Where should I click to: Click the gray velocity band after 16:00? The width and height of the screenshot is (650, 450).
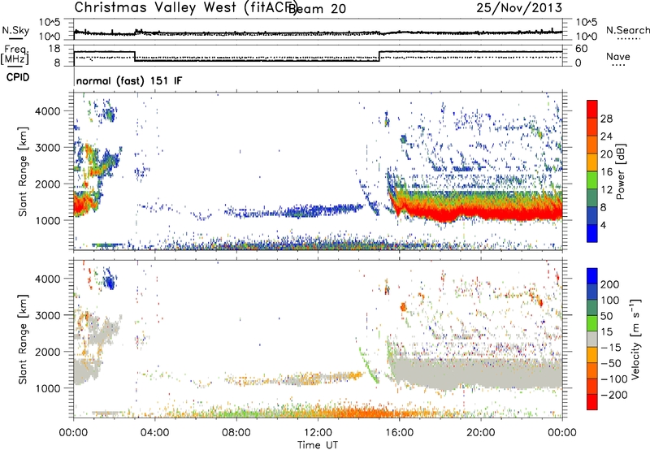point(477,372)
